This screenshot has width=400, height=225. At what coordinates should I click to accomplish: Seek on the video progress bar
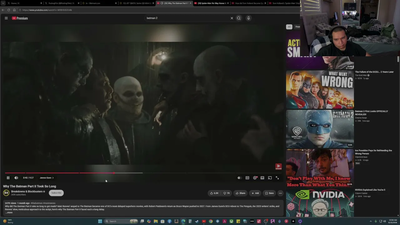coord(143,173)
